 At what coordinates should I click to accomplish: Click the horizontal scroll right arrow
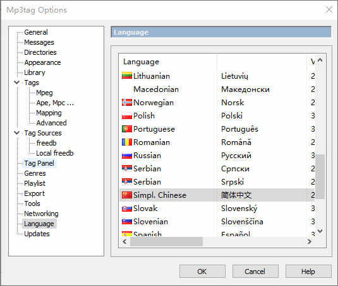(310, 241)
